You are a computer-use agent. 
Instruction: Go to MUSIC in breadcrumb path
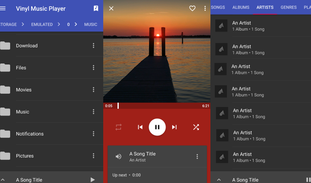(91, 24)
